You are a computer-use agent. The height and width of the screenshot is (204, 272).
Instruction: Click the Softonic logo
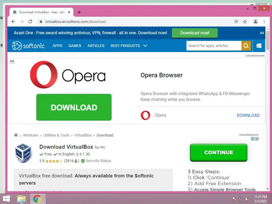click(x=28, y=46)
